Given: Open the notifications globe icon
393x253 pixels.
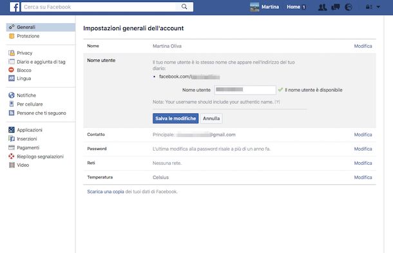Looking at the screenshot, I should pyautogui.click(x=349, y=7).
